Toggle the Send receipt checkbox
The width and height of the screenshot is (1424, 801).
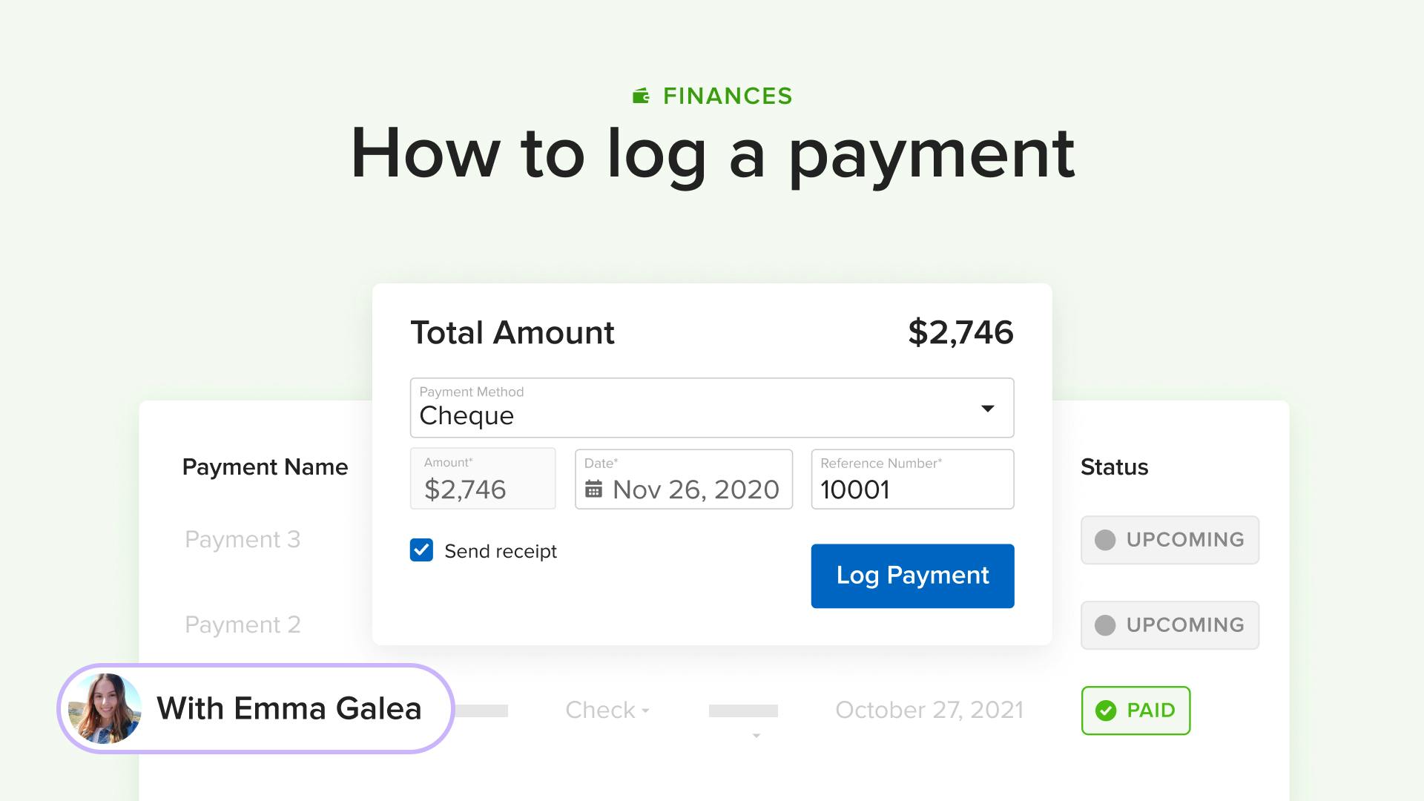(x=421, y=550)
